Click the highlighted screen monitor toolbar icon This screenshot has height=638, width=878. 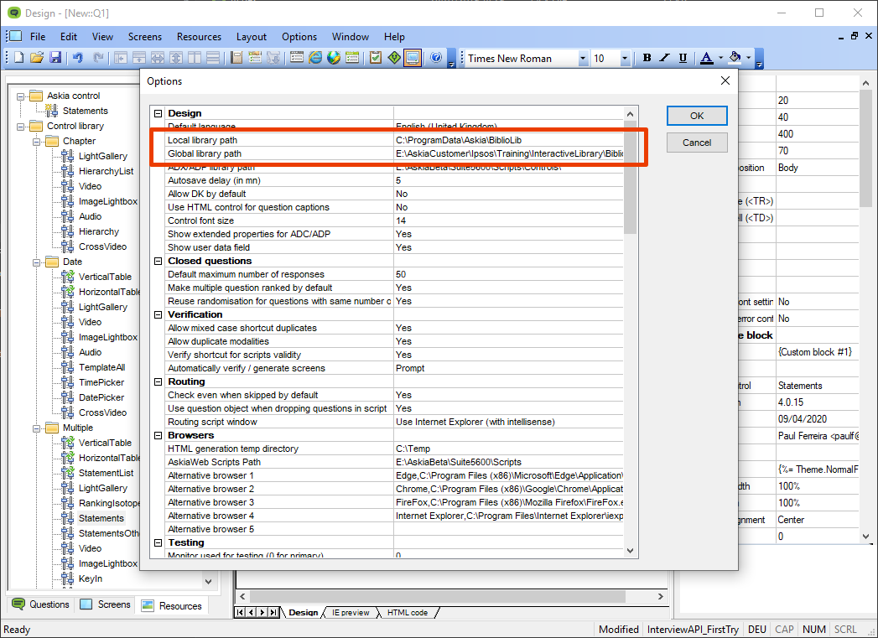[x=413, y=58]
